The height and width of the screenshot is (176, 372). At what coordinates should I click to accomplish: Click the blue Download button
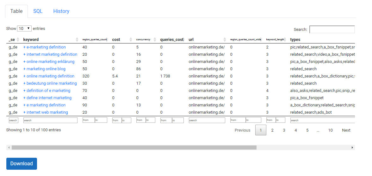coord(22,164)
